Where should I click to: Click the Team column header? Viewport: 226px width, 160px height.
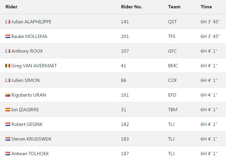pyautogui.click(x=174, y=7)
